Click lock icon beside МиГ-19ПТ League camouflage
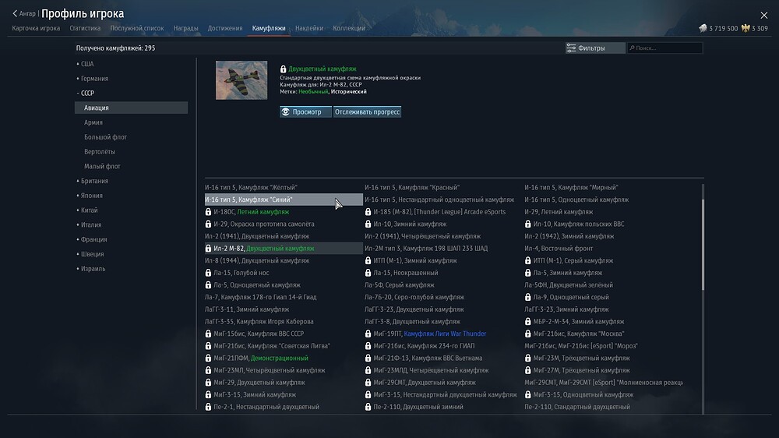 point(368,334)
